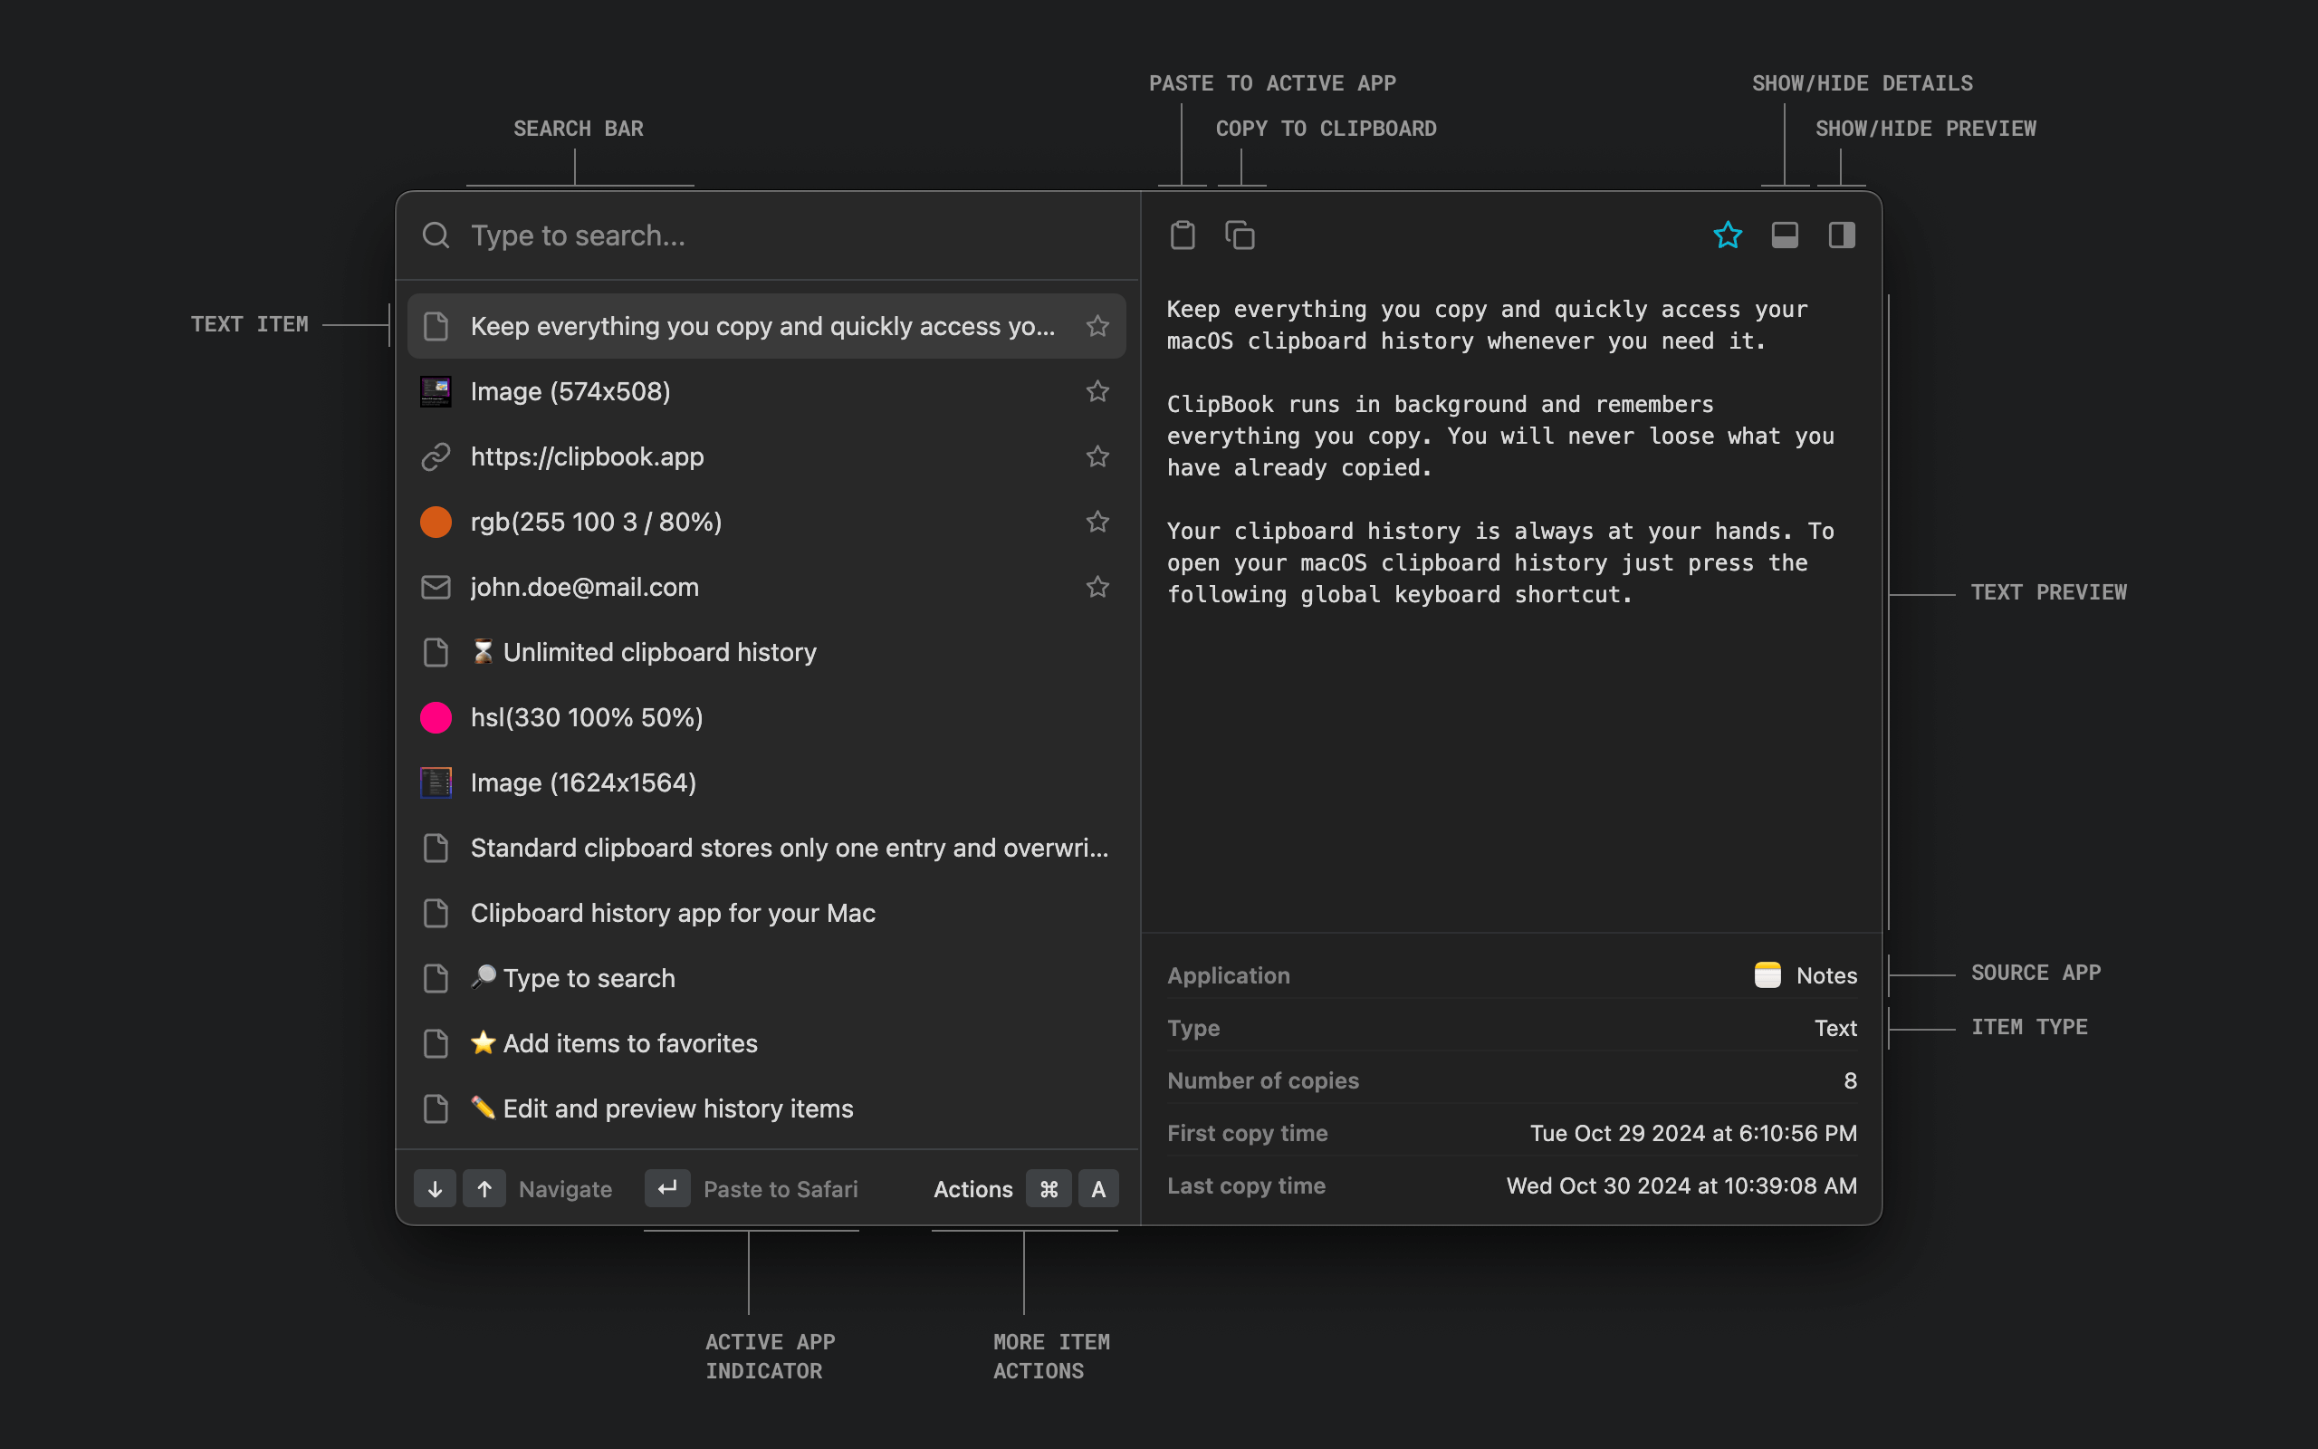The image size is (2318, 1449).
Task: Select the 'Type to search' list item
Action: pyautogui.click(x=766, y=977)
